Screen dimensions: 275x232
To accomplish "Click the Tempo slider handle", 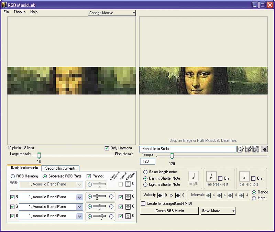I will (x=172, y=156).
